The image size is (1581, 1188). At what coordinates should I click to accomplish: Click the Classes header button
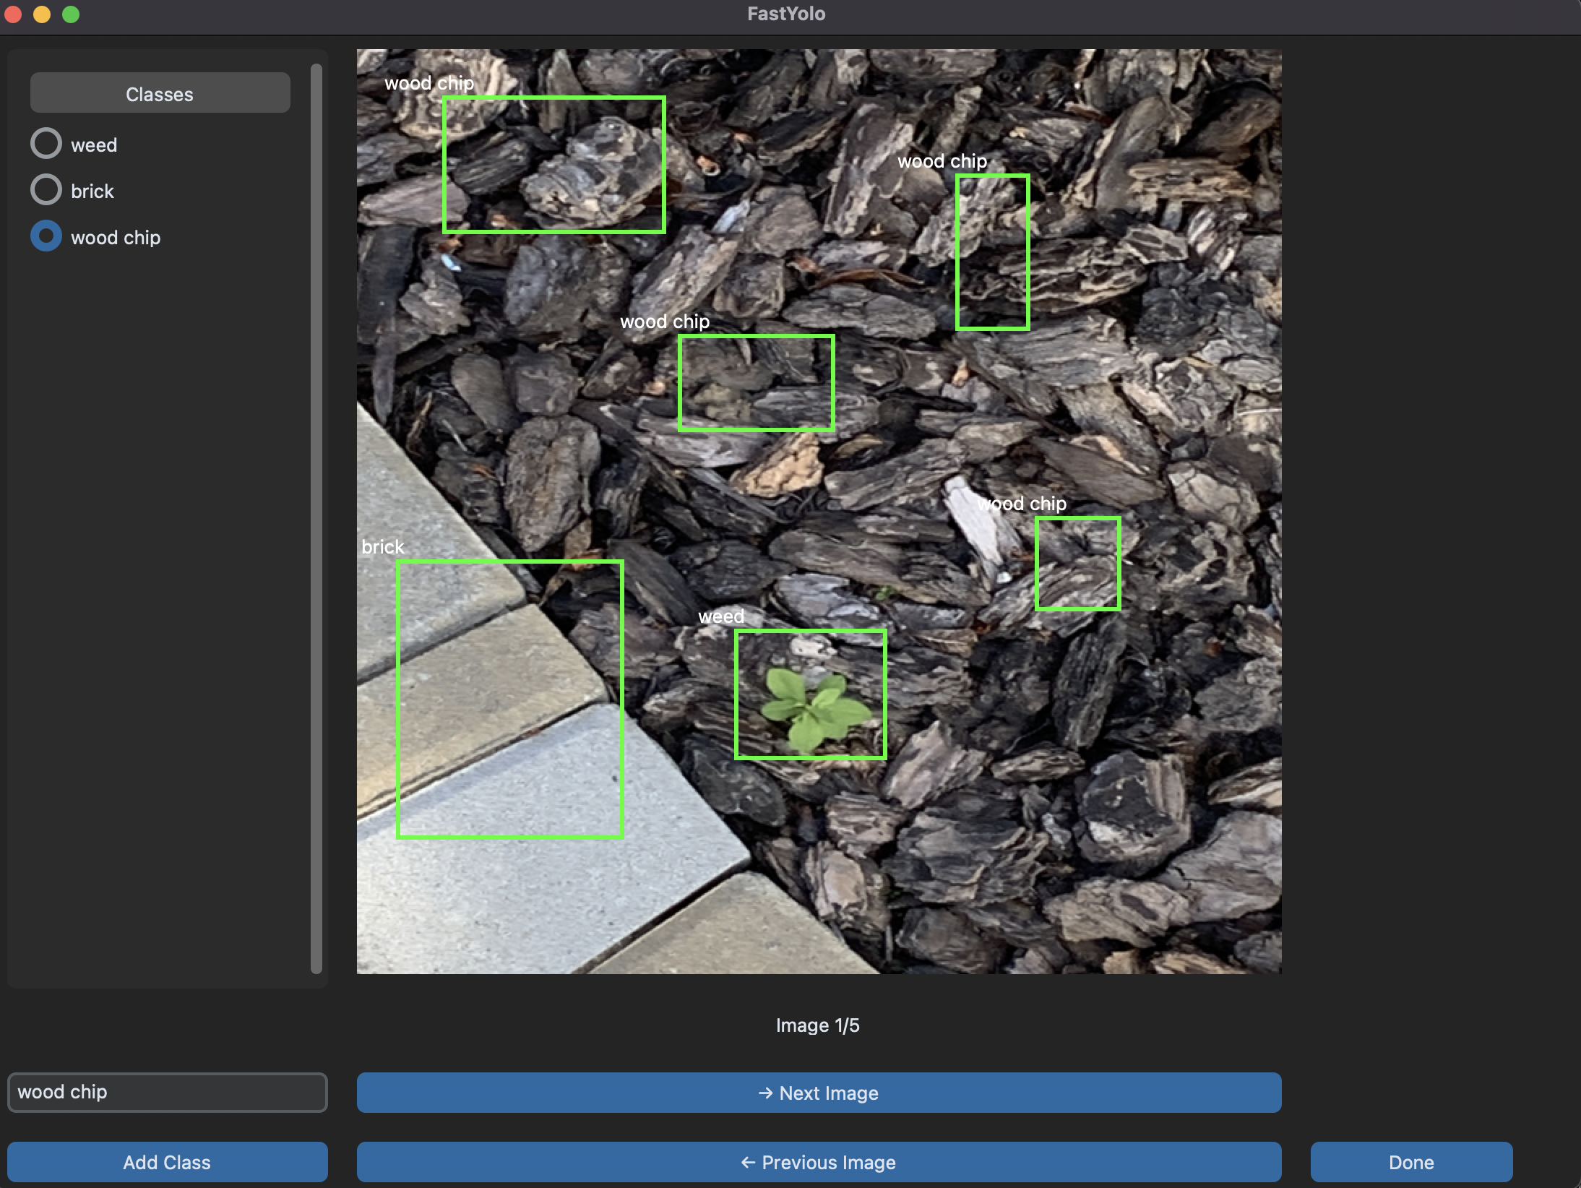[160, 94]
